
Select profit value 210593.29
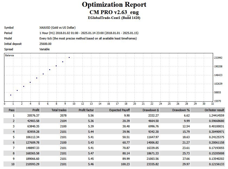(x=32, y=164)
